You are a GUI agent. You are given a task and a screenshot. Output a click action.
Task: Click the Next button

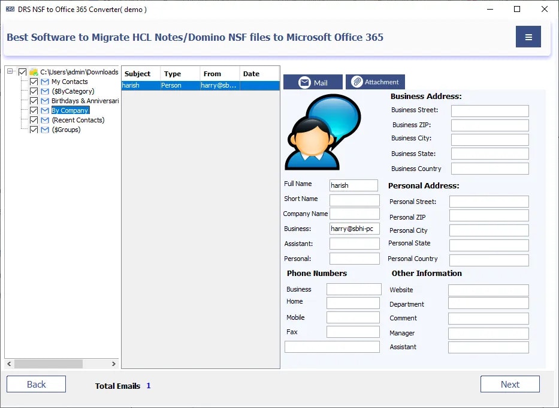(x=510, y=384)
